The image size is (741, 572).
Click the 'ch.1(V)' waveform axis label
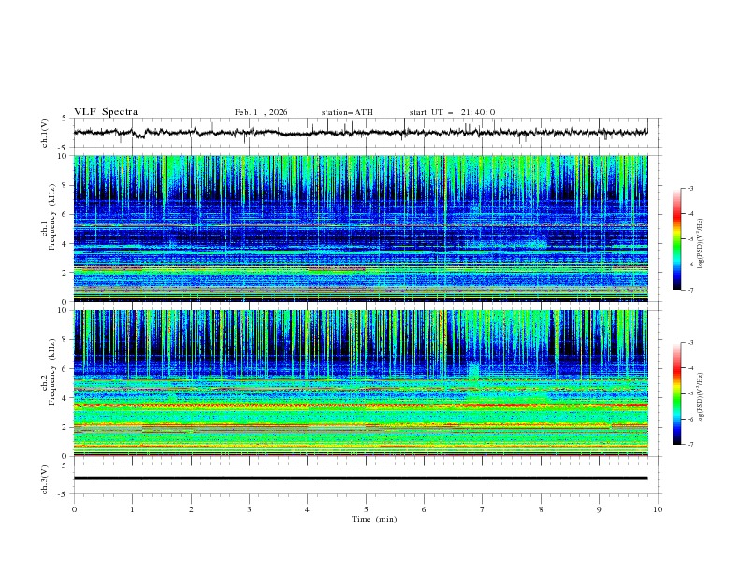point(44,133)
